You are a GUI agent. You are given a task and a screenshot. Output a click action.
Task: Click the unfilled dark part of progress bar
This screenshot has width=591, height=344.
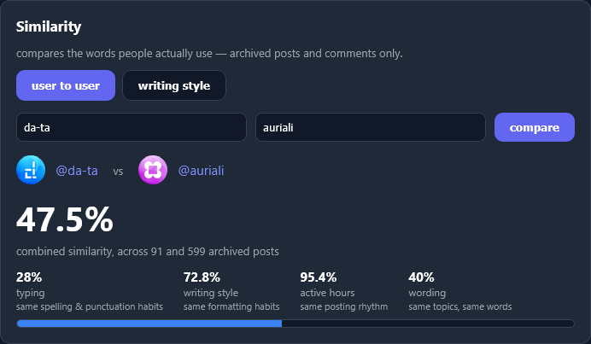click(x=428, y=324)
